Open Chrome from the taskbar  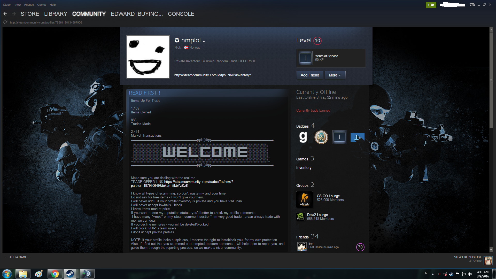[x=55, y=274]
